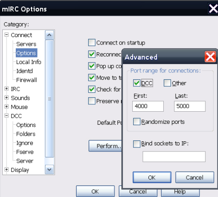Collapse the DCC tree category

pyautogui.click(x=6, y=115)
